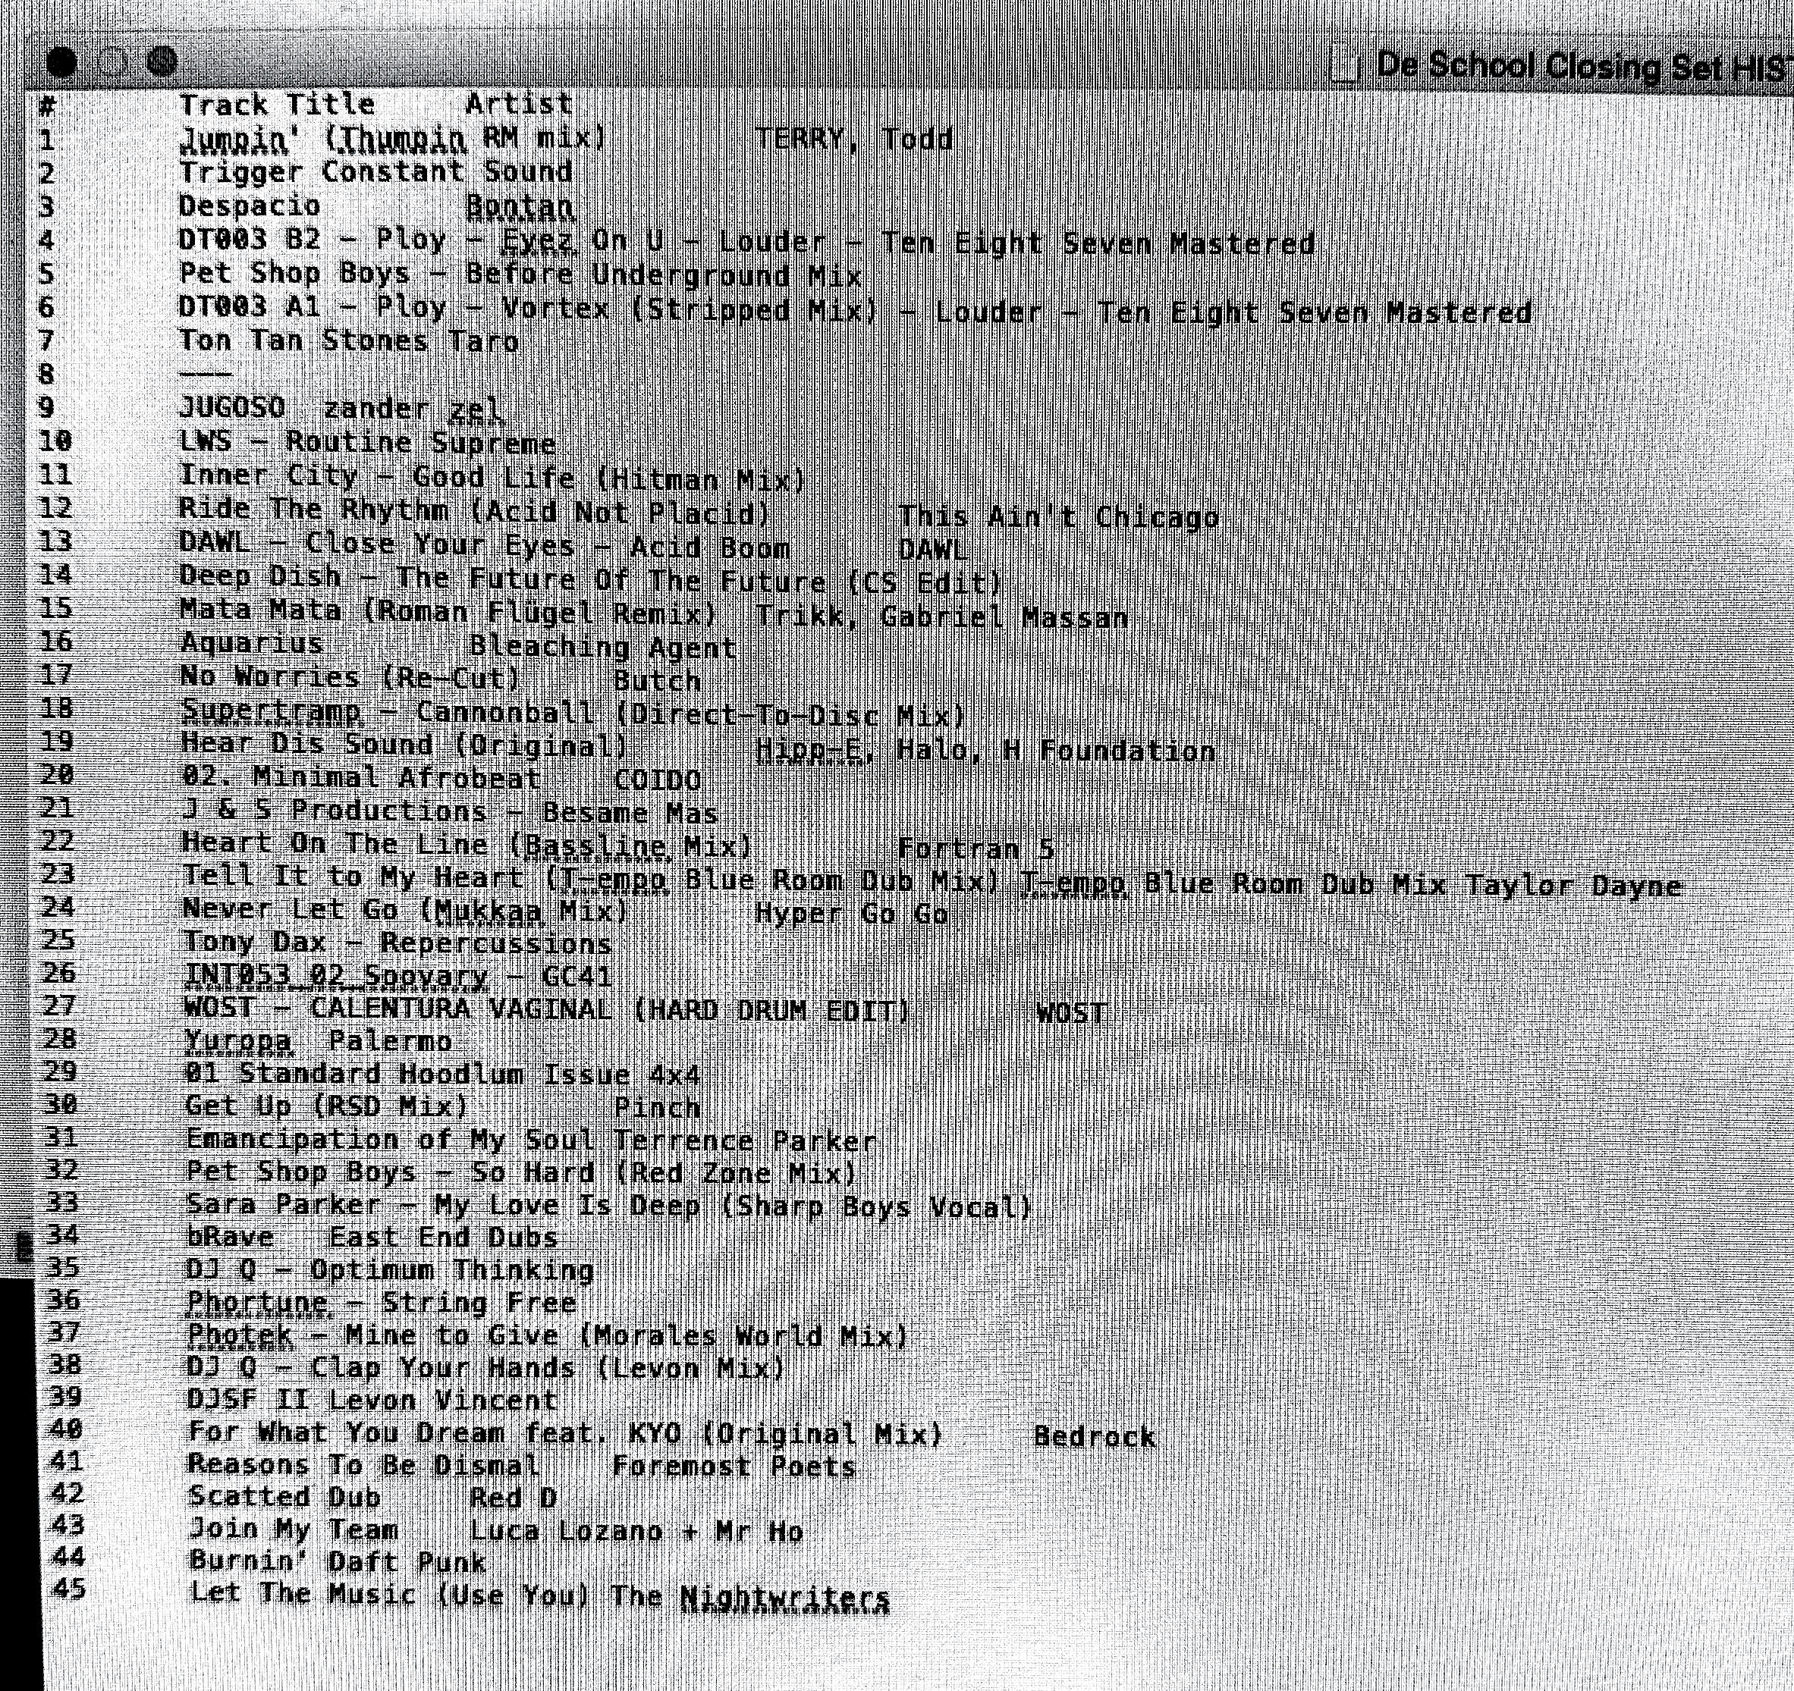Click the 'De School Closing Set' window title

(1547, 67)
